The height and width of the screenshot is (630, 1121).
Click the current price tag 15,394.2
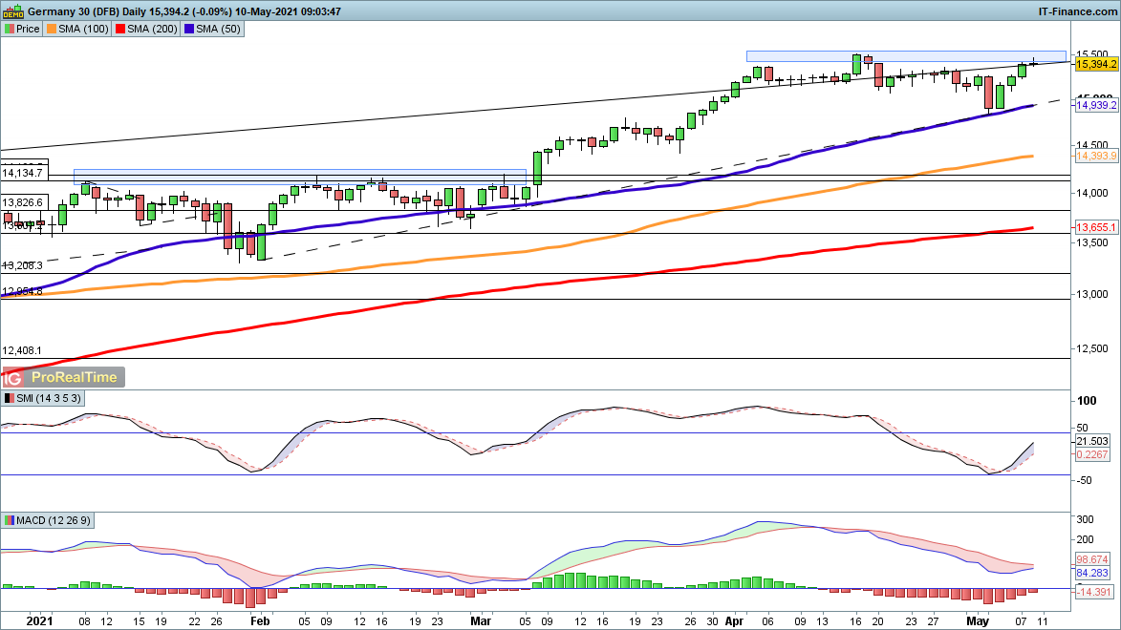(x=1096, y=64)
